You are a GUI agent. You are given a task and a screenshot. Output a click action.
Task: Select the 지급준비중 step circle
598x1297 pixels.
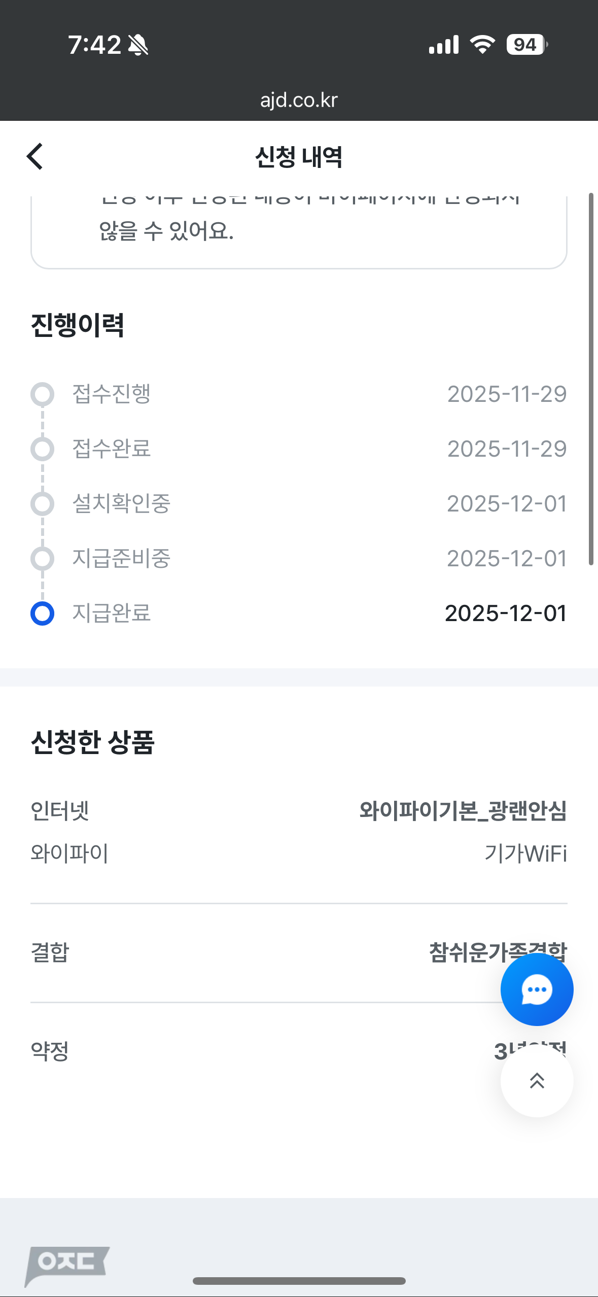[43, 559]
